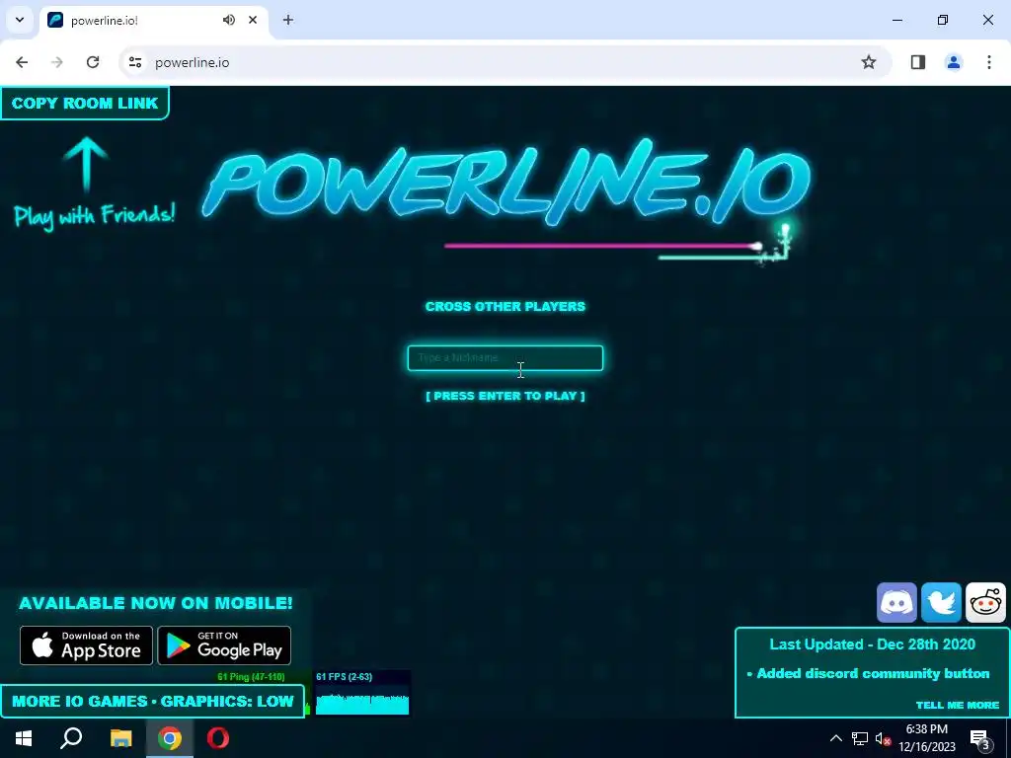Reload the powerline.io page
Image resolution: width=1011 pixels, height=758 pixels.
coord(93,62)
